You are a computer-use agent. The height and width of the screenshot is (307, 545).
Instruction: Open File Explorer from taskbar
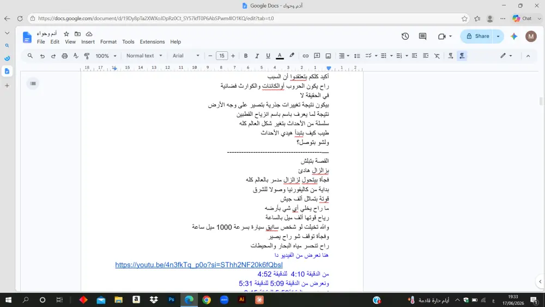(x=118, y=300)
